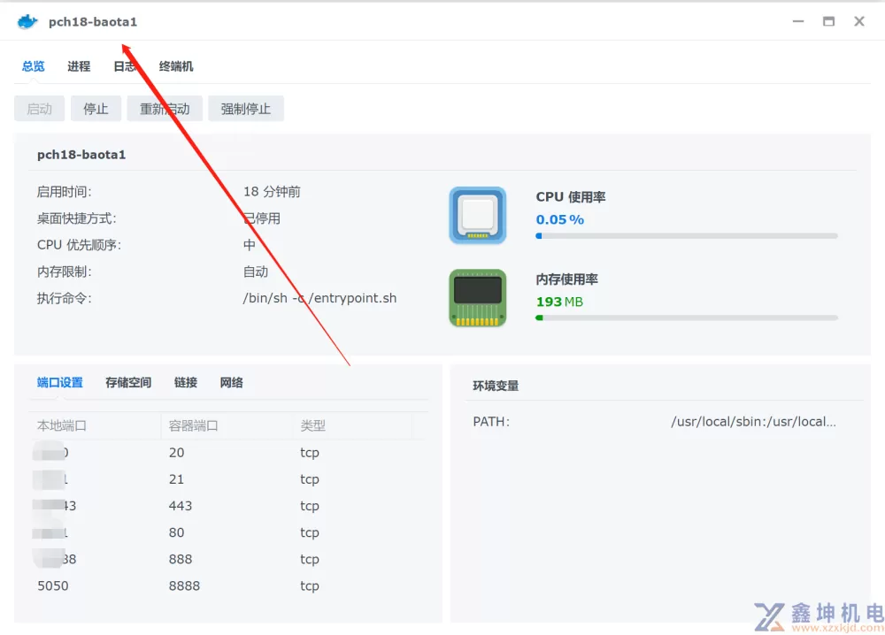Select the row with container port 80

(x=228, y=533)
